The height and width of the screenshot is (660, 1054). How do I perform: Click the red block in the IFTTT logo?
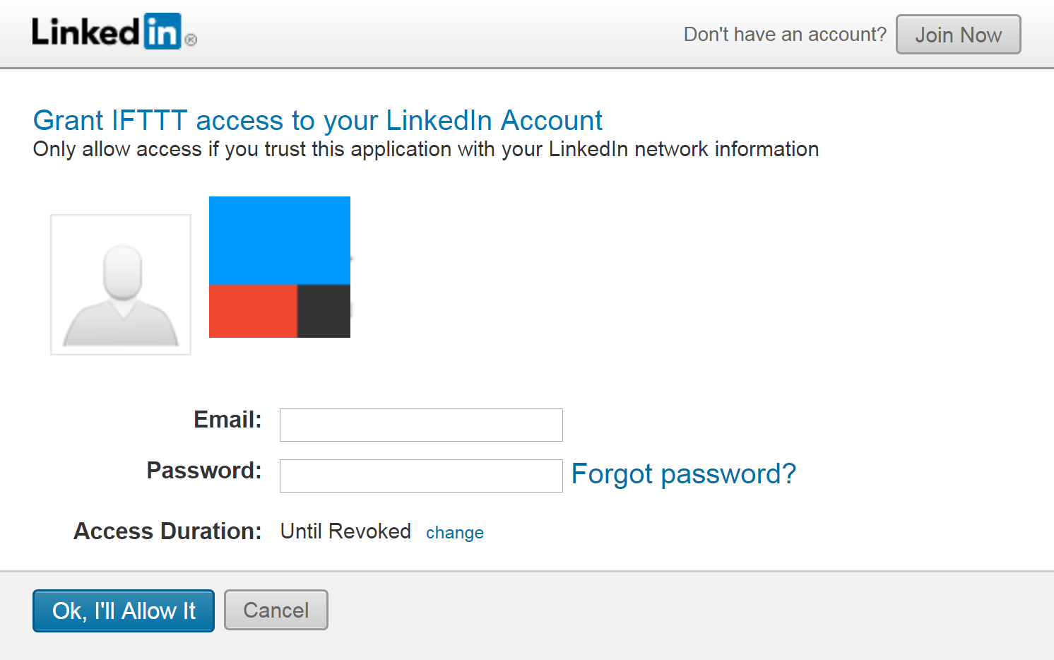(253, 311)
